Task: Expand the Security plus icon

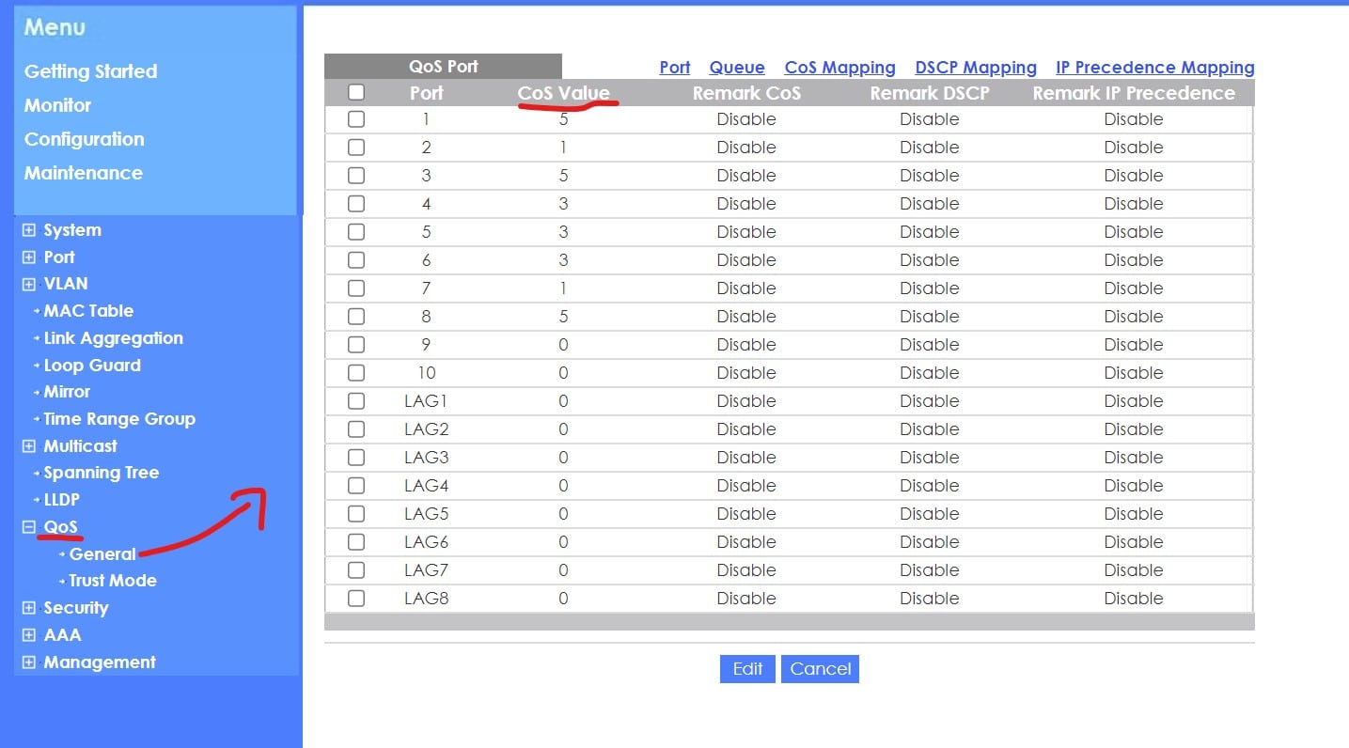Action: [29, 608]
